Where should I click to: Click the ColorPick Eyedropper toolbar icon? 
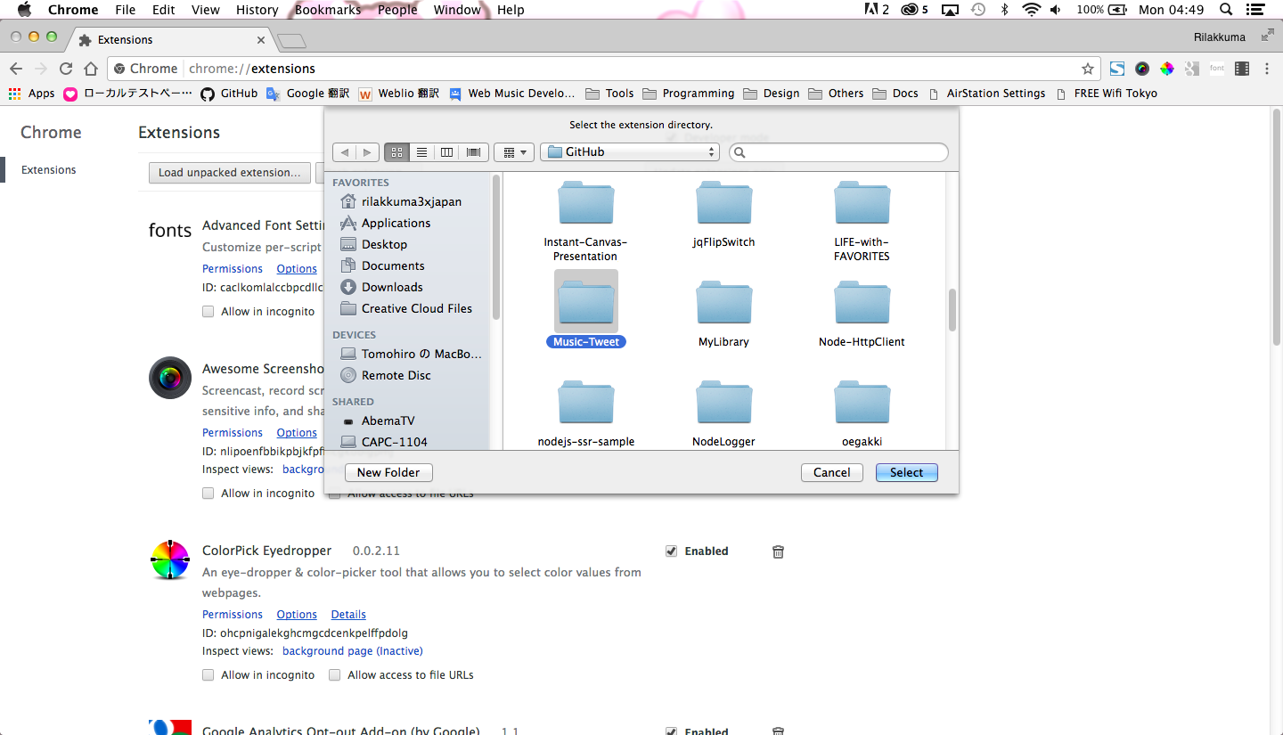click(x=1166, y=69)
